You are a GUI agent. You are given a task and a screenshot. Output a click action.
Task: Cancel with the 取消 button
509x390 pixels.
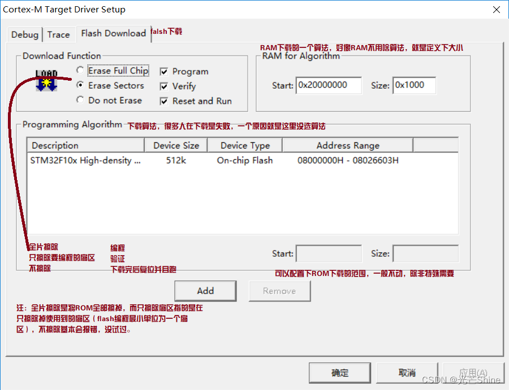point(407,373)
